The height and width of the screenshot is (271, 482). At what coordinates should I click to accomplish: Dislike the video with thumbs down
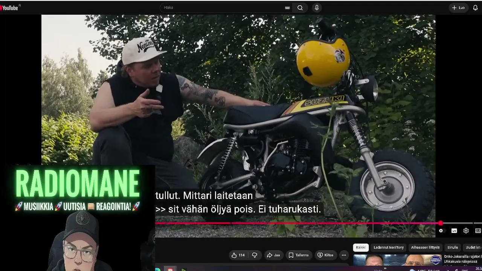click(255, 255)
